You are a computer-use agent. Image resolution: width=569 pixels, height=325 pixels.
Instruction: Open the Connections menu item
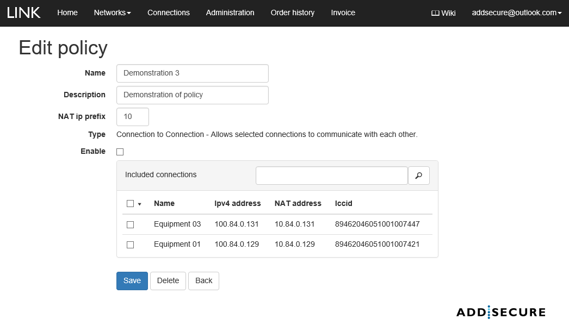(x=168, y=12)
